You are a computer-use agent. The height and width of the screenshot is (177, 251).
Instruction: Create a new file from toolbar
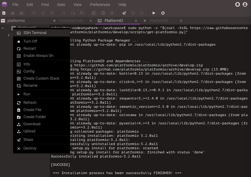pos(4,13)
